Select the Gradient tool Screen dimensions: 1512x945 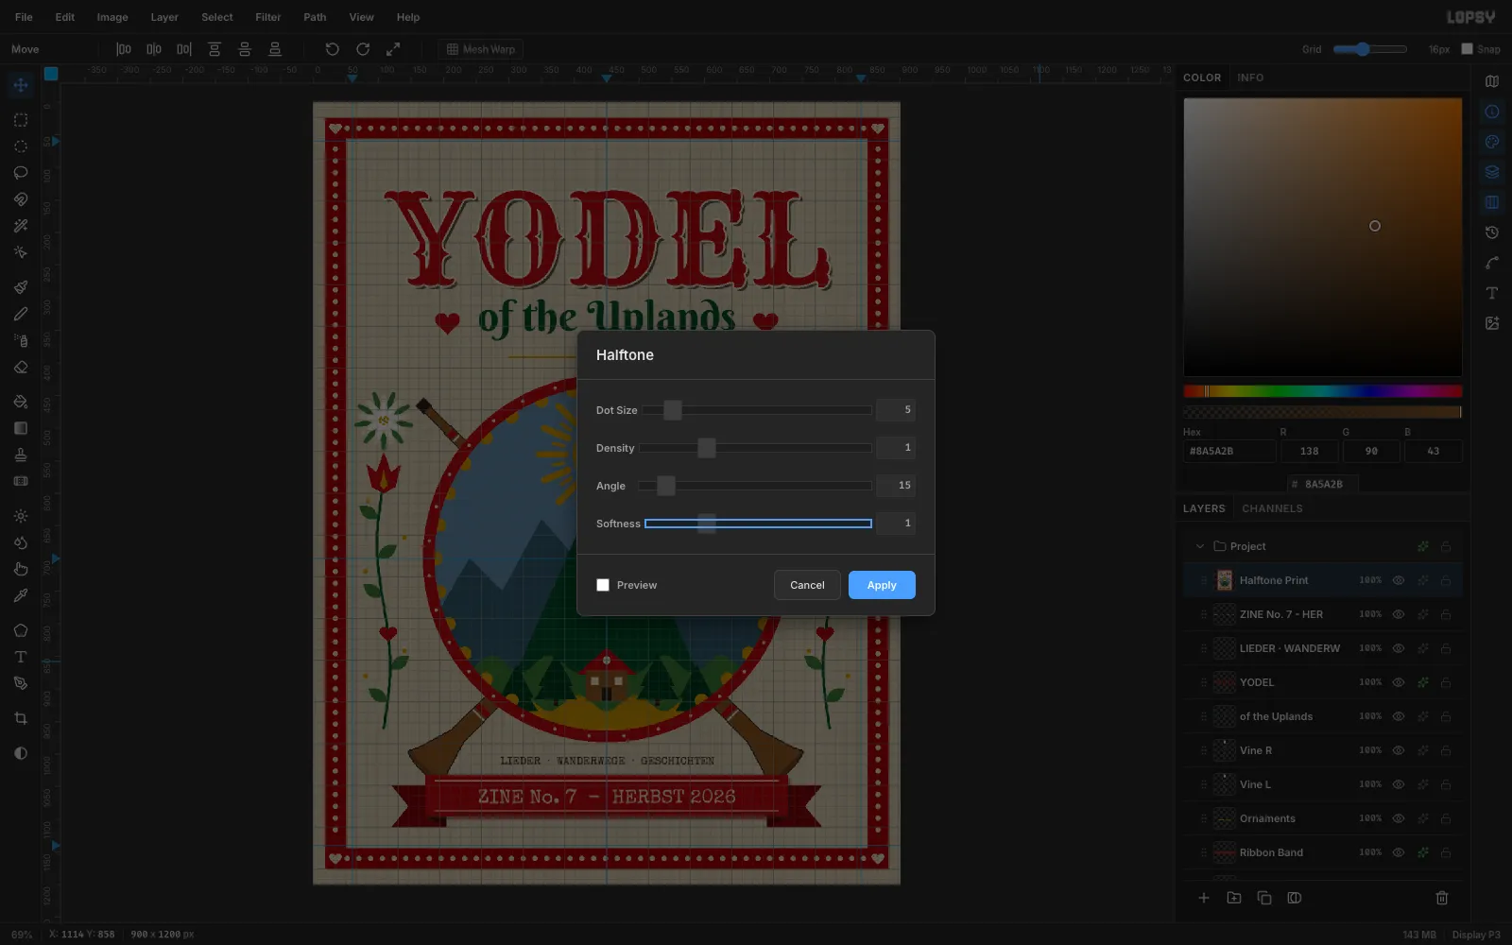21,428
